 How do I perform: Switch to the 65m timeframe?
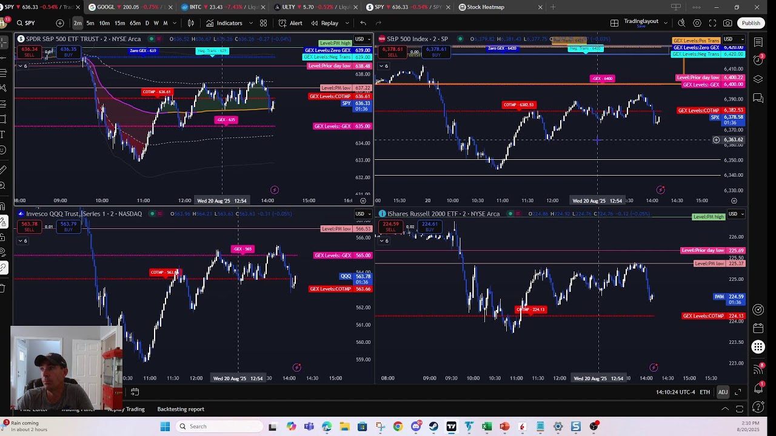coord(135,23)
